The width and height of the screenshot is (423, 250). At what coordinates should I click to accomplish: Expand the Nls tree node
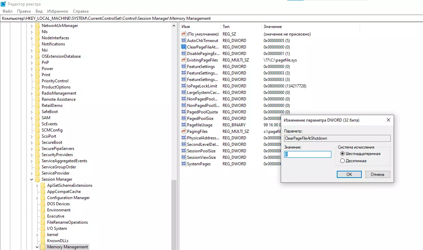32,32
